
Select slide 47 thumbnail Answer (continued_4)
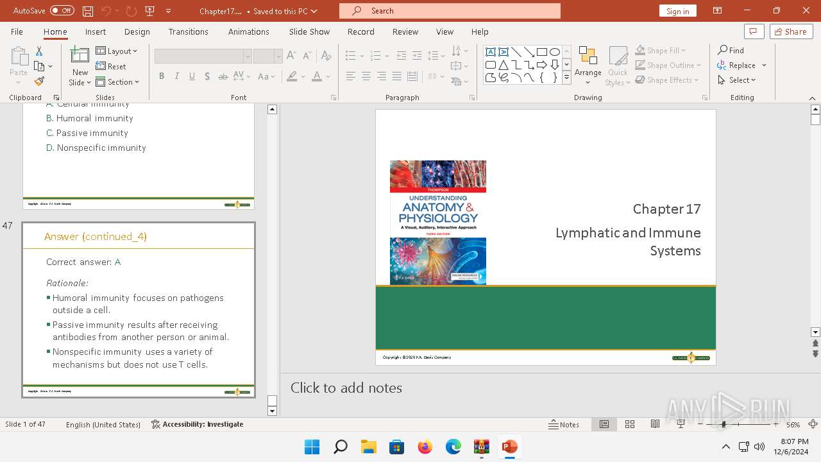point(139,310)
